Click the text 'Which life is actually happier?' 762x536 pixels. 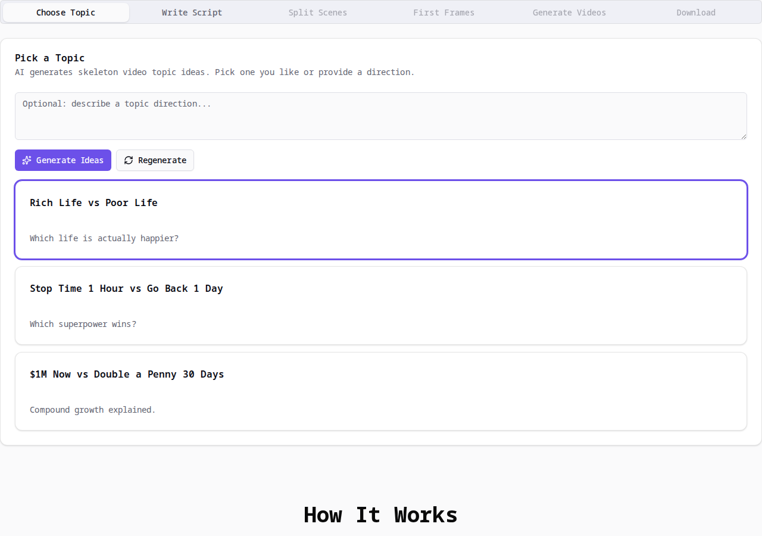coord(104,238)
